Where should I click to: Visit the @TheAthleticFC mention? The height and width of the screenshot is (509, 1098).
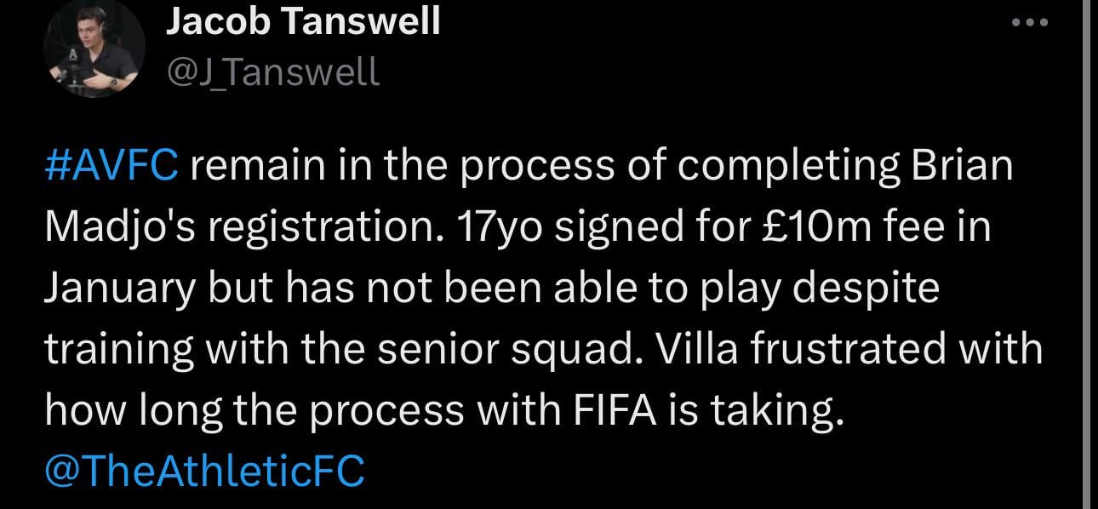tap(204, 471)
